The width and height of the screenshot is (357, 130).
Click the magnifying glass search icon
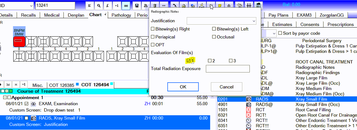tap(99, 6)
